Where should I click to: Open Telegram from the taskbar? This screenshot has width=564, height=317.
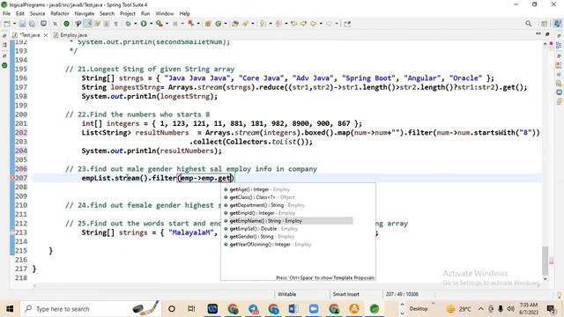click(253, 309)
